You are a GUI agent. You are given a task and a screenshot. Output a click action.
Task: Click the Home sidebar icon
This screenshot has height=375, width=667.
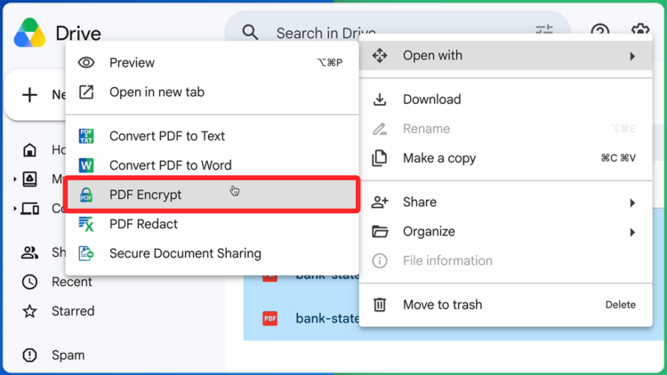coord(29,149)
